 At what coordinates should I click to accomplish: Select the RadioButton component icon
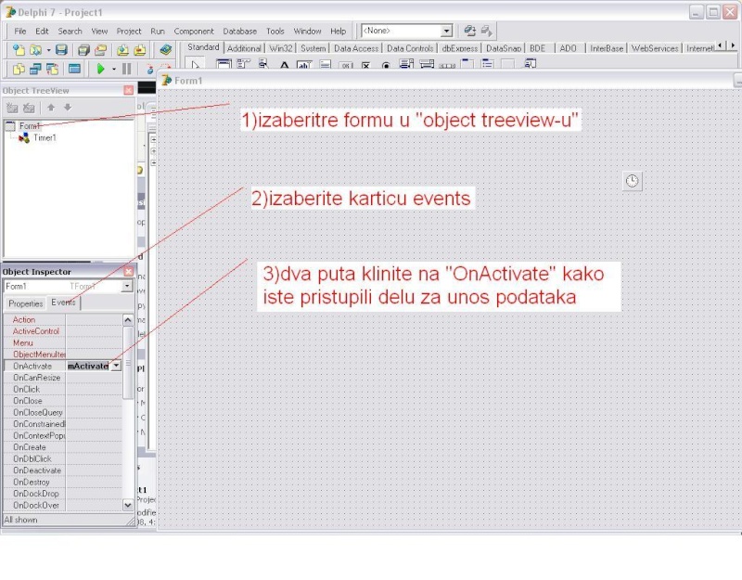386,65
